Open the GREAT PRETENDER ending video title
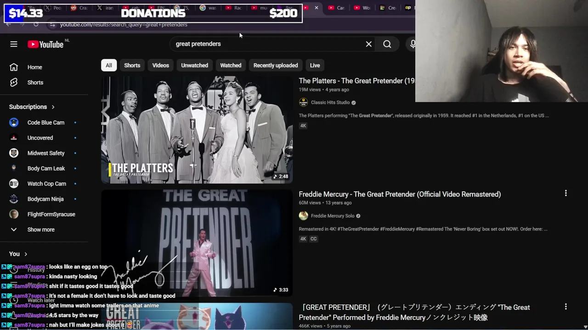 [x=414, y=312]
